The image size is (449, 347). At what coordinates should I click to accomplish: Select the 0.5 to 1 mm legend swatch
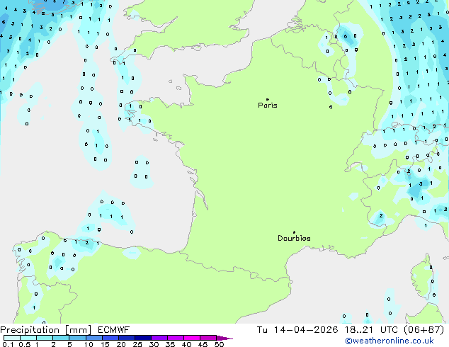(28, 338)
